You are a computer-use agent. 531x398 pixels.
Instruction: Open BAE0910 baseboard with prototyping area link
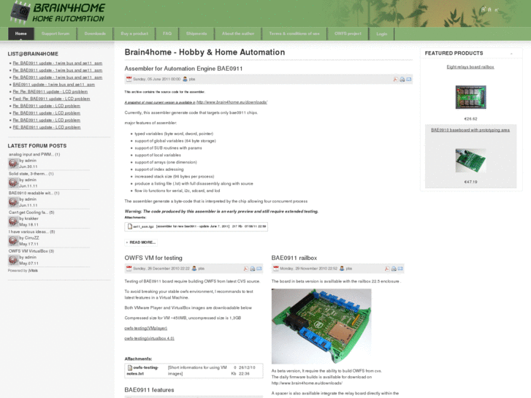[x=470, y=130]
